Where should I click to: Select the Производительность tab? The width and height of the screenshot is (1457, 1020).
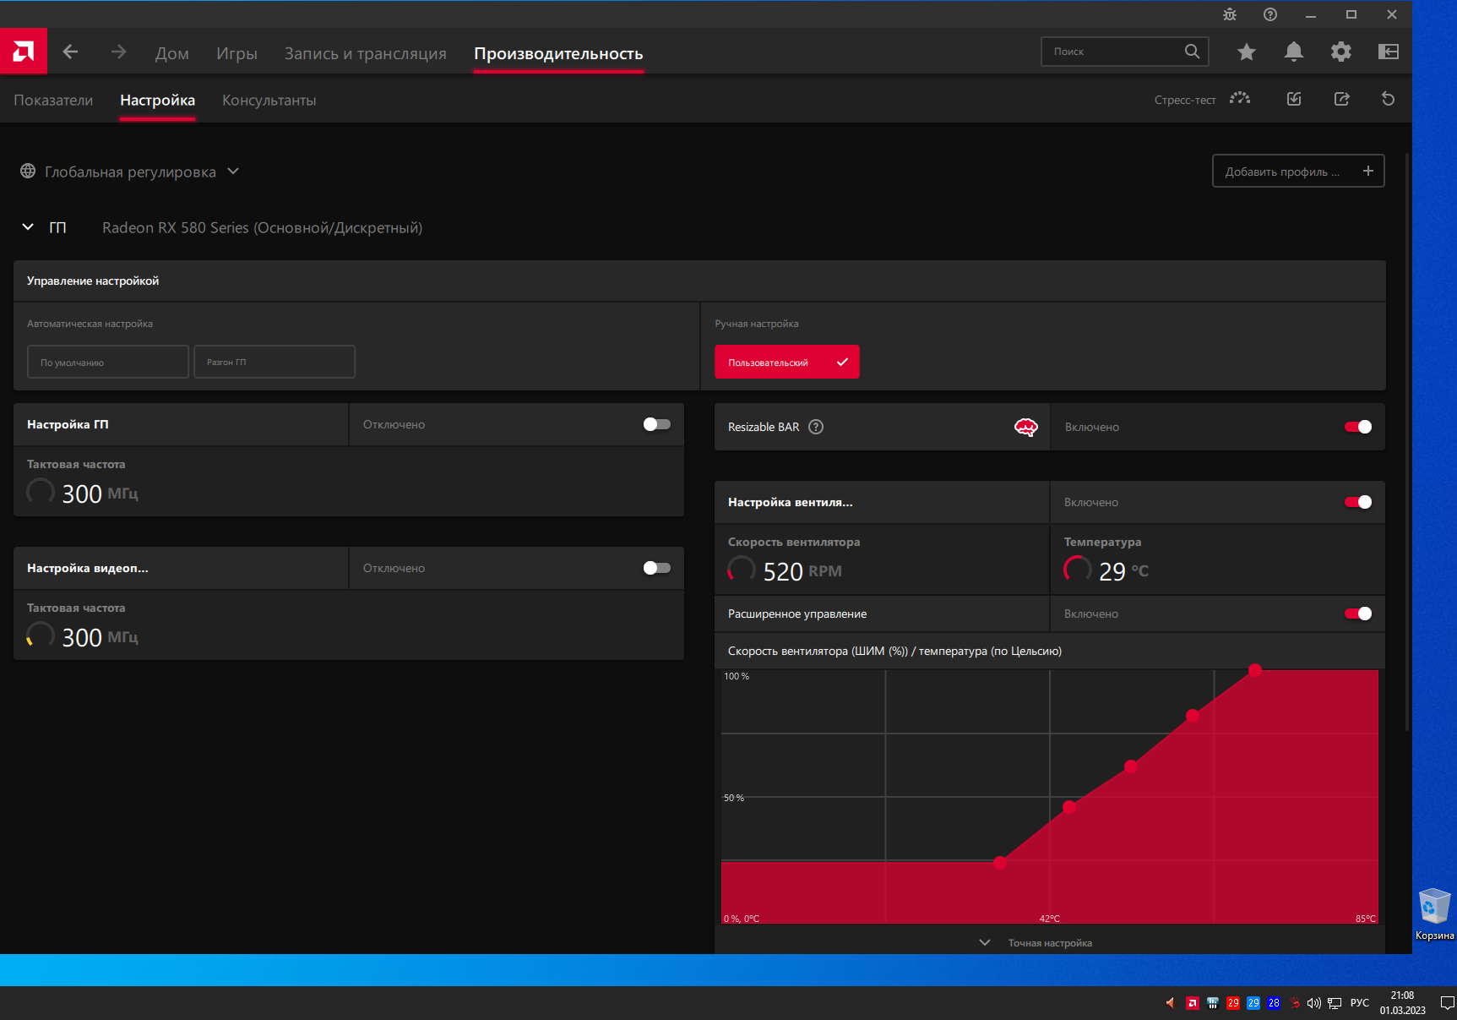[x=558, y=53]
